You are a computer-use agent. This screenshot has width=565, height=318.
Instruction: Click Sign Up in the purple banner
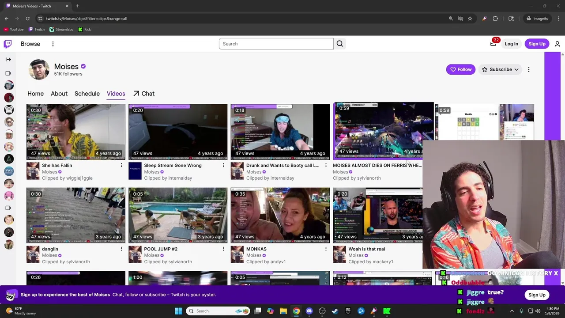click(537, 295)
